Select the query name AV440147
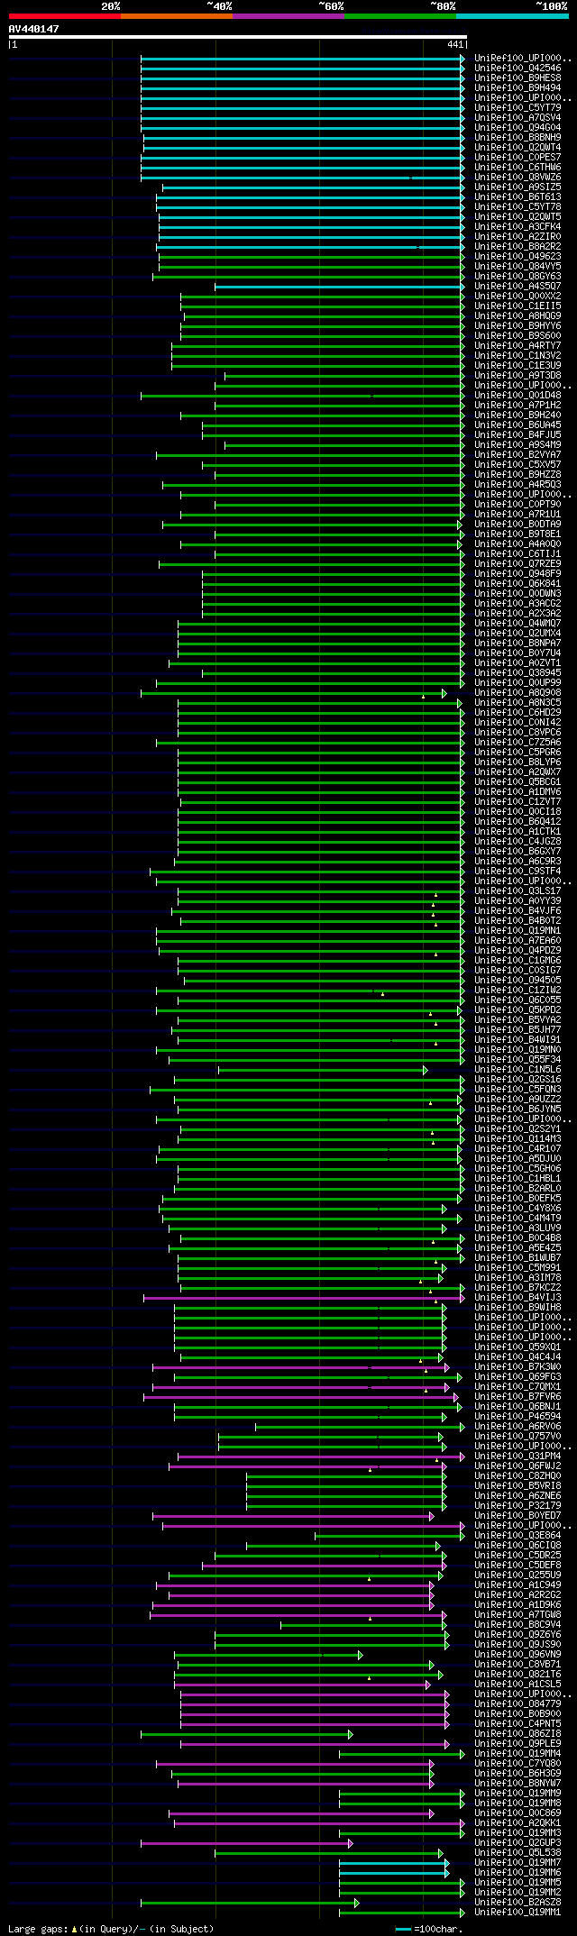This screenshot has width=577, height=1936. tap(34, 29)
